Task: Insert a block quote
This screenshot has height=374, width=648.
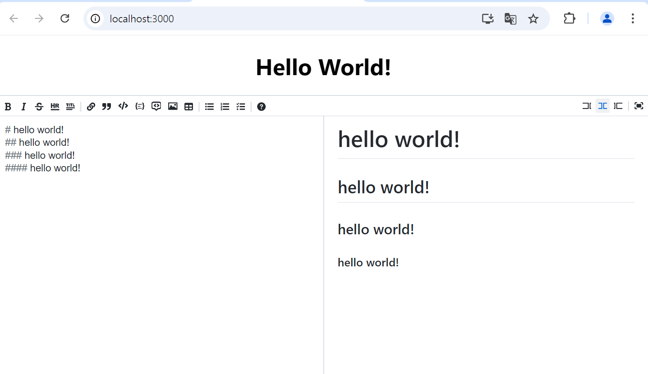Action: [x=107, y=106]
